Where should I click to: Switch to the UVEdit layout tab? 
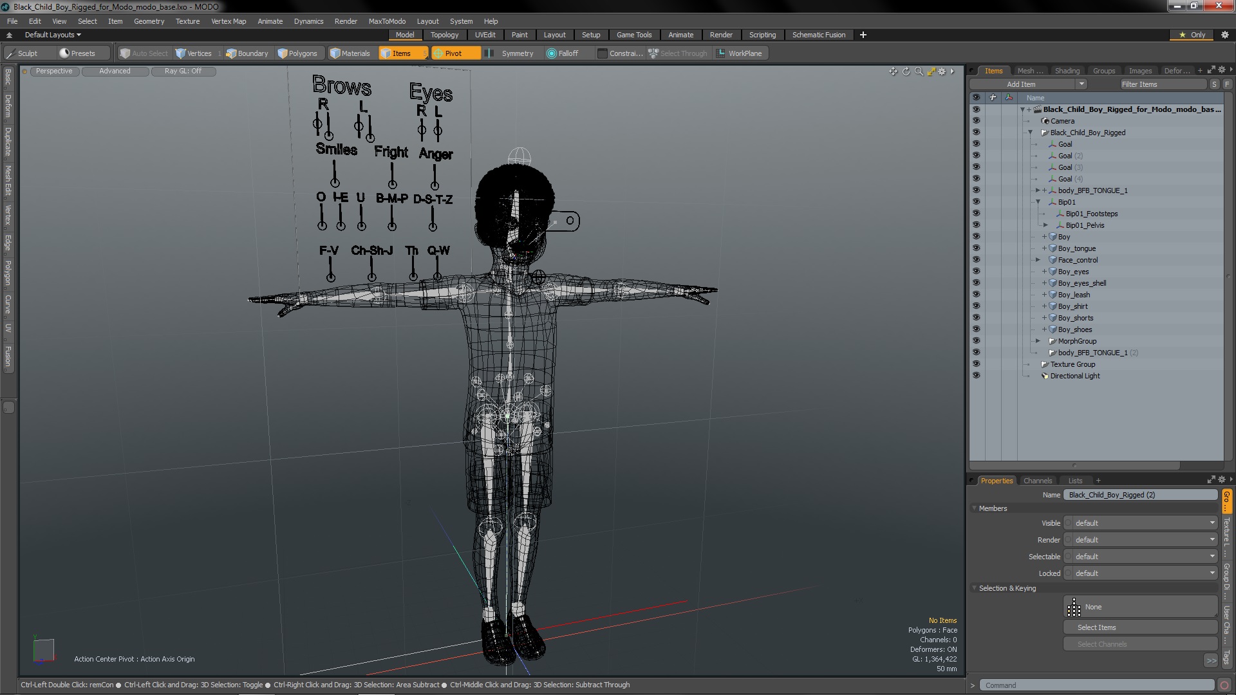[485, 35]
